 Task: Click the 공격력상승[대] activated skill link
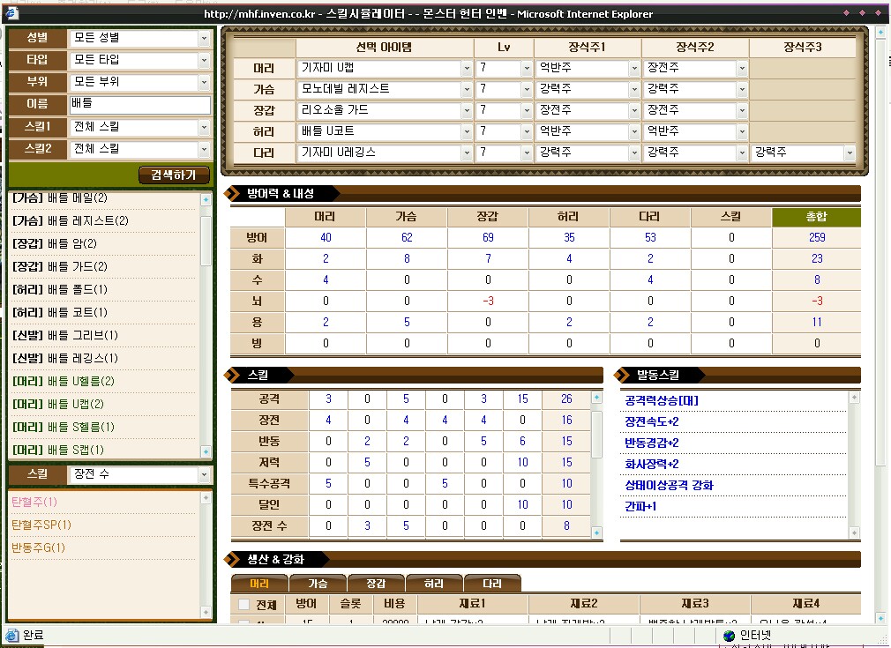661,400
